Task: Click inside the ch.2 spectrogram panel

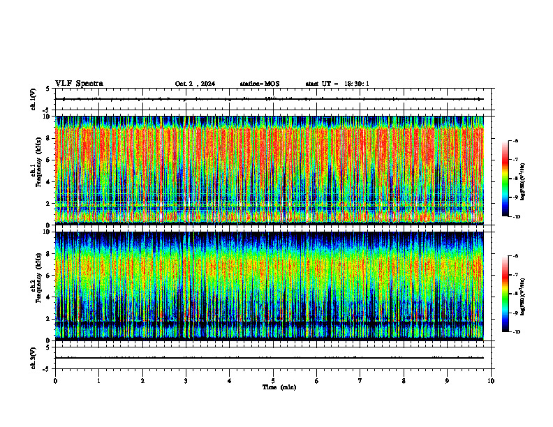Action: (270, 286)
